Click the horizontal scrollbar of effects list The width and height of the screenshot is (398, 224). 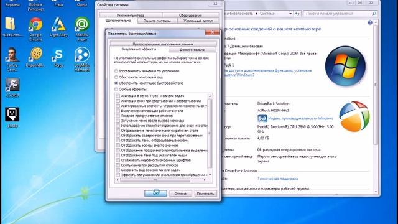[155, 180]
